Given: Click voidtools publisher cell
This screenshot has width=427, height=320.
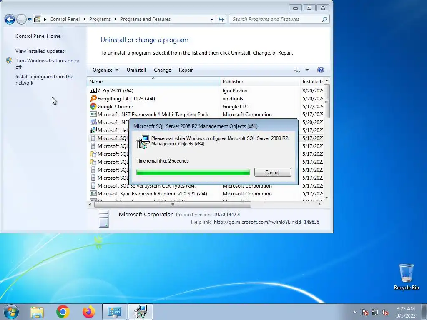Looking at the screenshot, I should (233, 98).
